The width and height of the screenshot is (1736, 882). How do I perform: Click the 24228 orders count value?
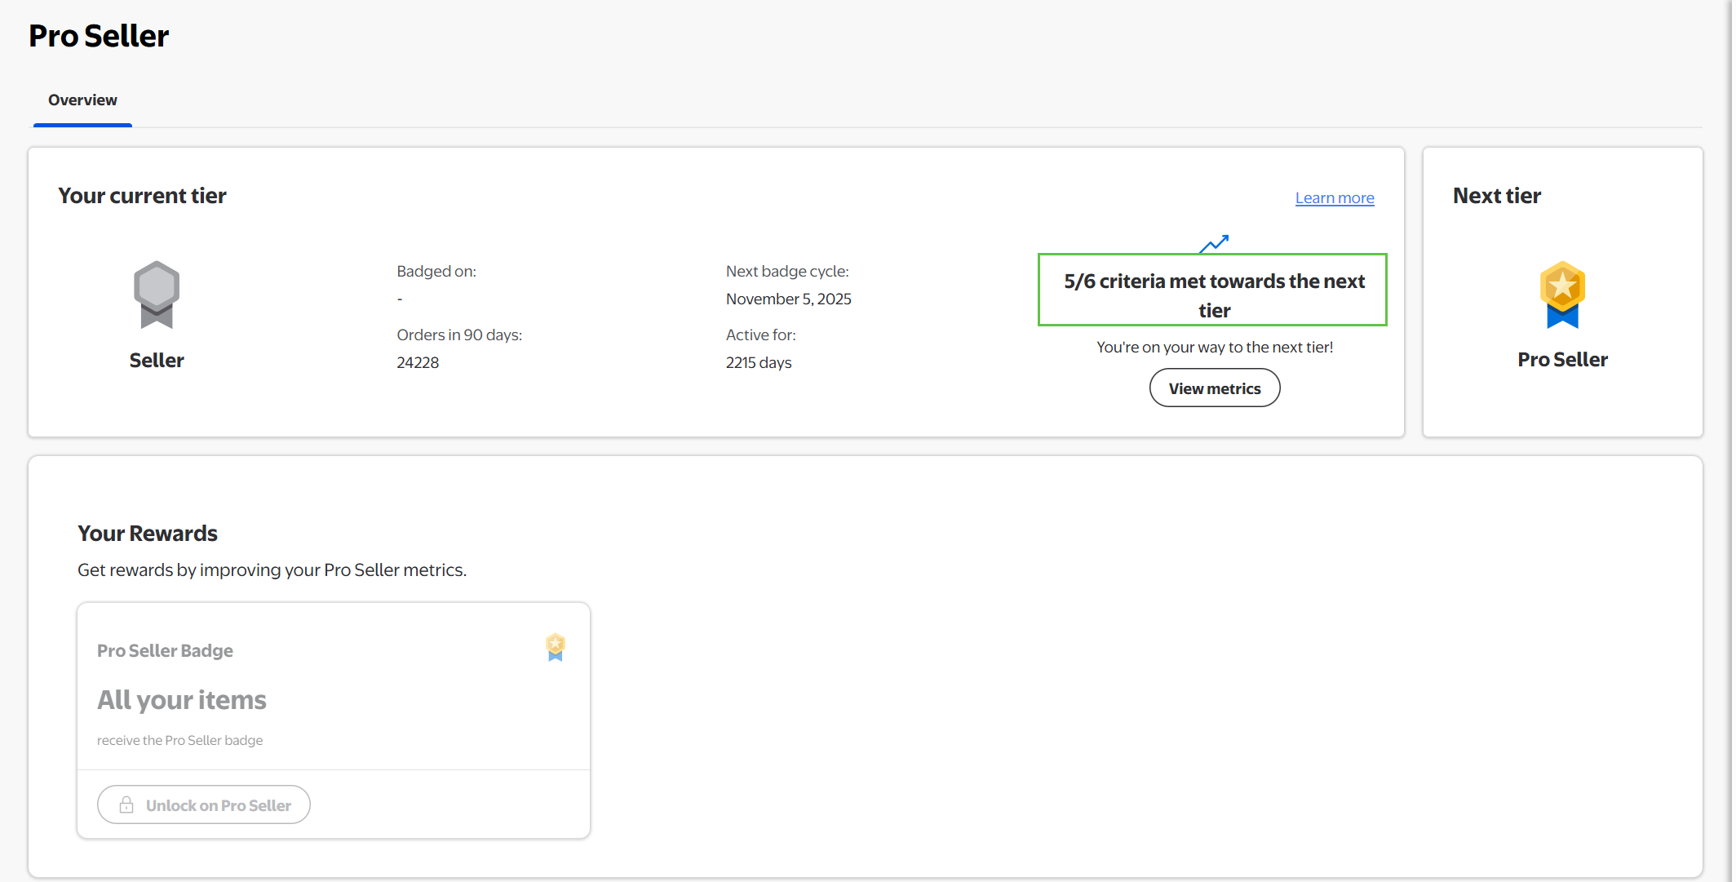[x=418, y=363]
